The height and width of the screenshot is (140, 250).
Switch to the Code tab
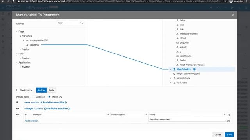coord(52,90)
